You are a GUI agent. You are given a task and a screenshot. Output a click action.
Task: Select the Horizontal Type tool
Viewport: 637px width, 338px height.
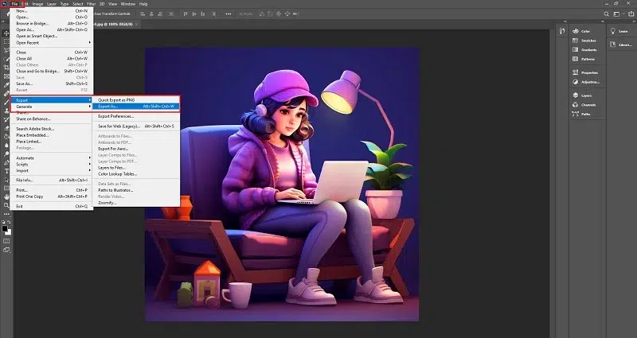(6, 171)
